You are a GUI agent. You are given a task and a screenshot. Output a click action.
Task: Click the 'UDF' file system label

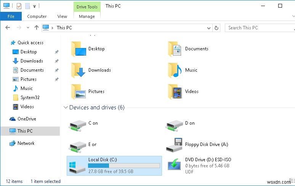tap(189, 172)
